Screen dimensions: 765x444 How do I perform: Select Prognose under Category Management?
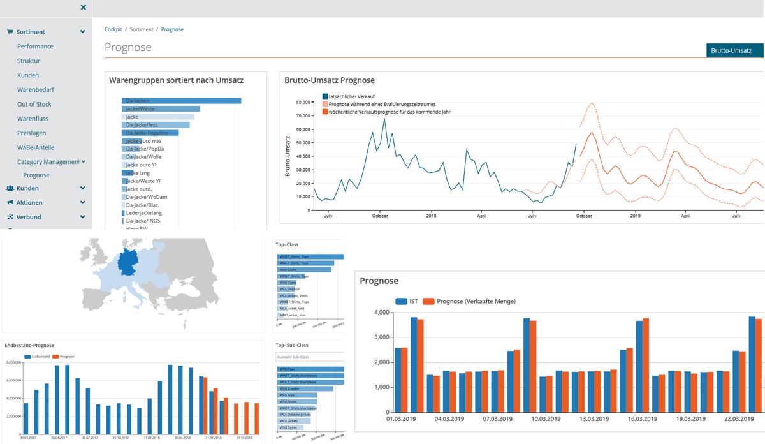(x=36, y=175)
